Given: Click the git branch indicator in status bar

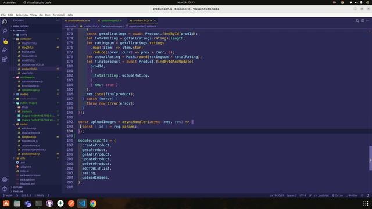Looking at the screenshot, I should point(8,196).
